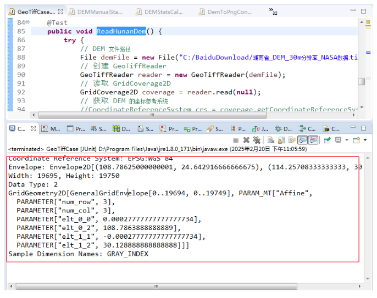The height and width of the screenshot is (298, 377).
Task: Click the selected ReadHunanDem method name
Action: [121, 31]
